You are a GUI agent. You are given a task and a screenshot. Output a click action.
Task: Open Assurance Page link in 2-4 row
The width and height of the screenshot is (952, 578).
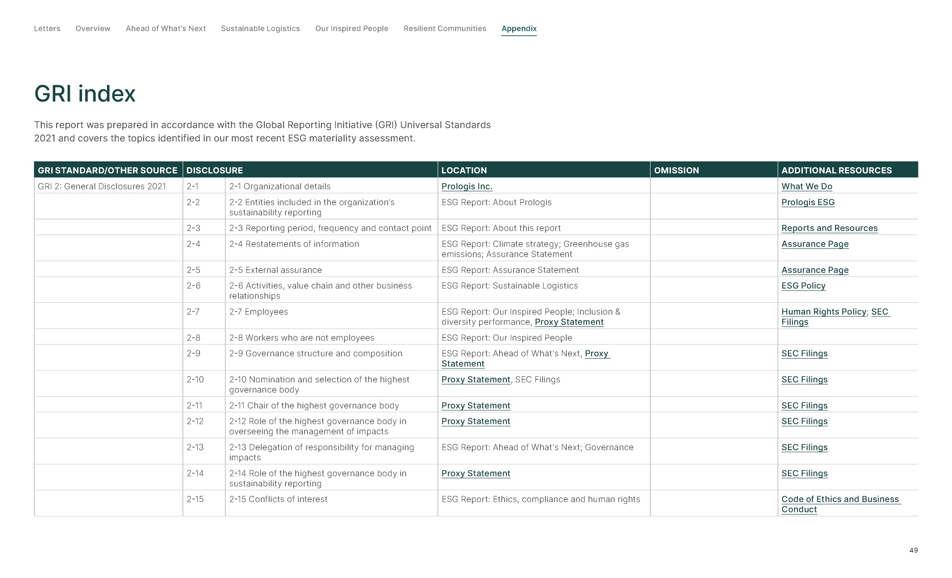click(x=815, y=244)
